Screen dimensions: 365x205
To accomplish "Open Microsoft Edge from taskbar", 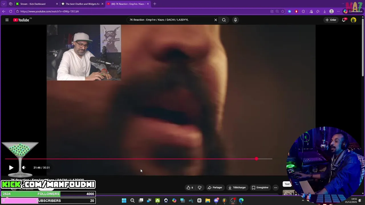I will 241,200.
